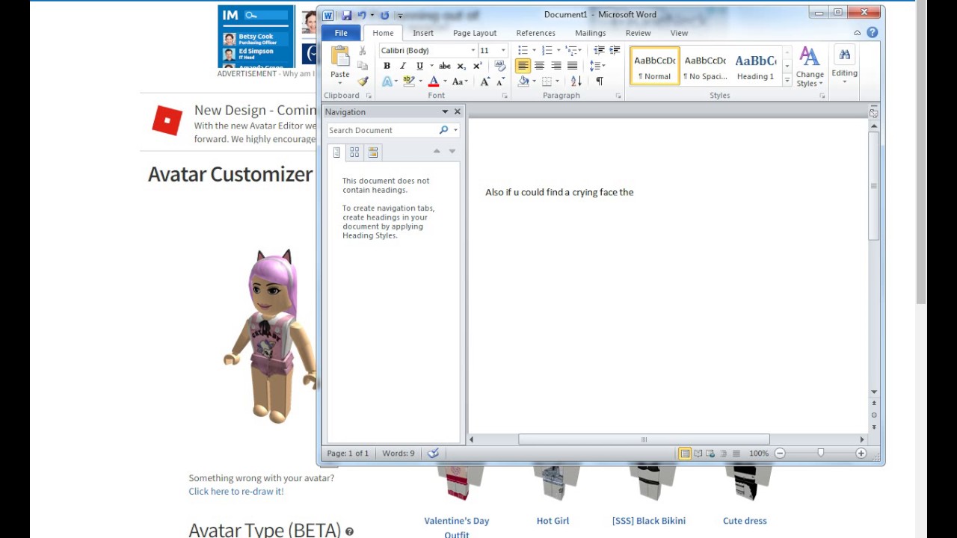The image size is (957, 538).
Task: Close the Navigation pane
Action: click(x=458, y=112)
